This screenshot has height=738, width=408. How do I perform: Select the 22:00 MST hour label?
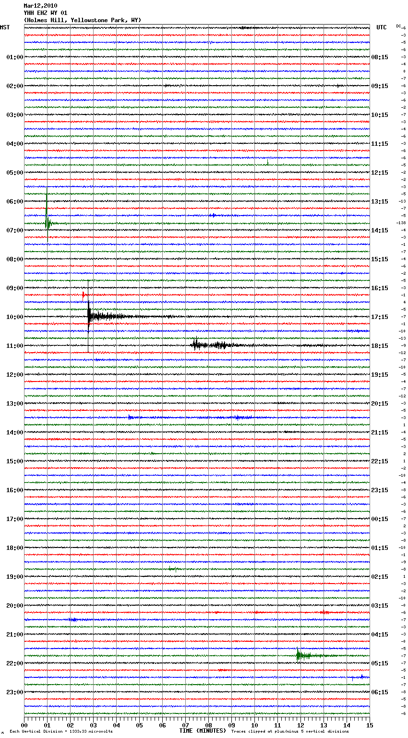[15, 663]
